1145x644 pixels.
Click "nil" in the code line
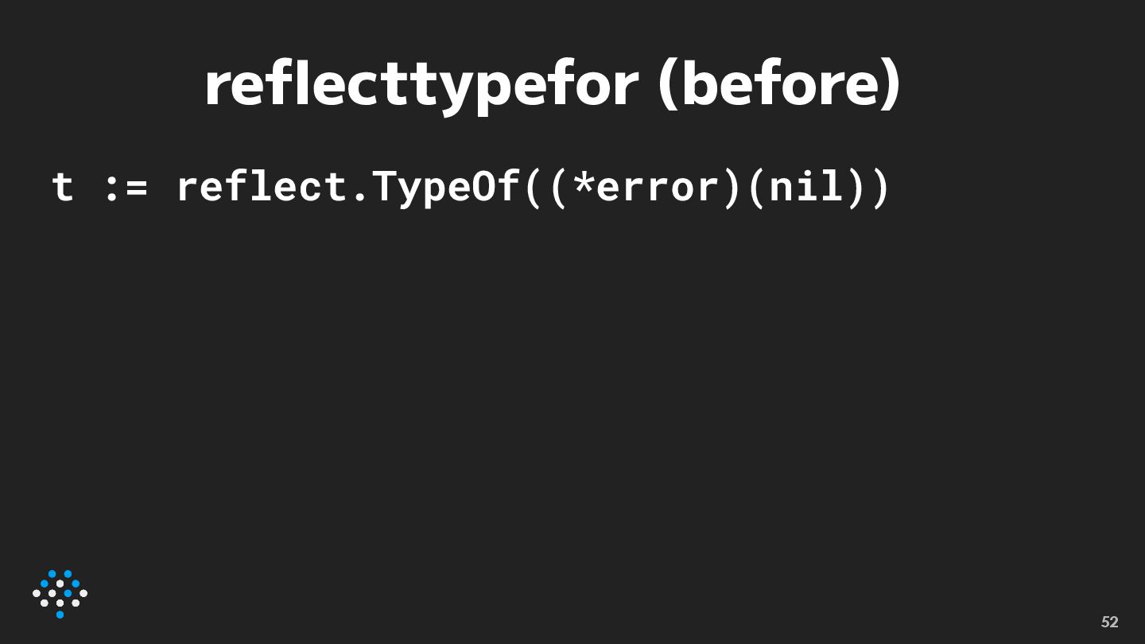click(805, 186)
